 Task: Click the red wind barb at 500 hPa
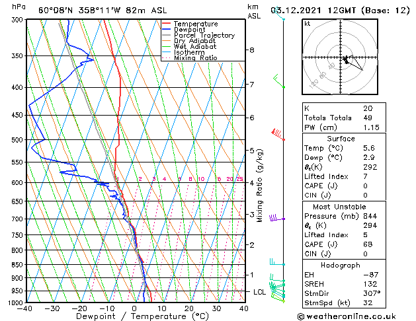(277, 133)
